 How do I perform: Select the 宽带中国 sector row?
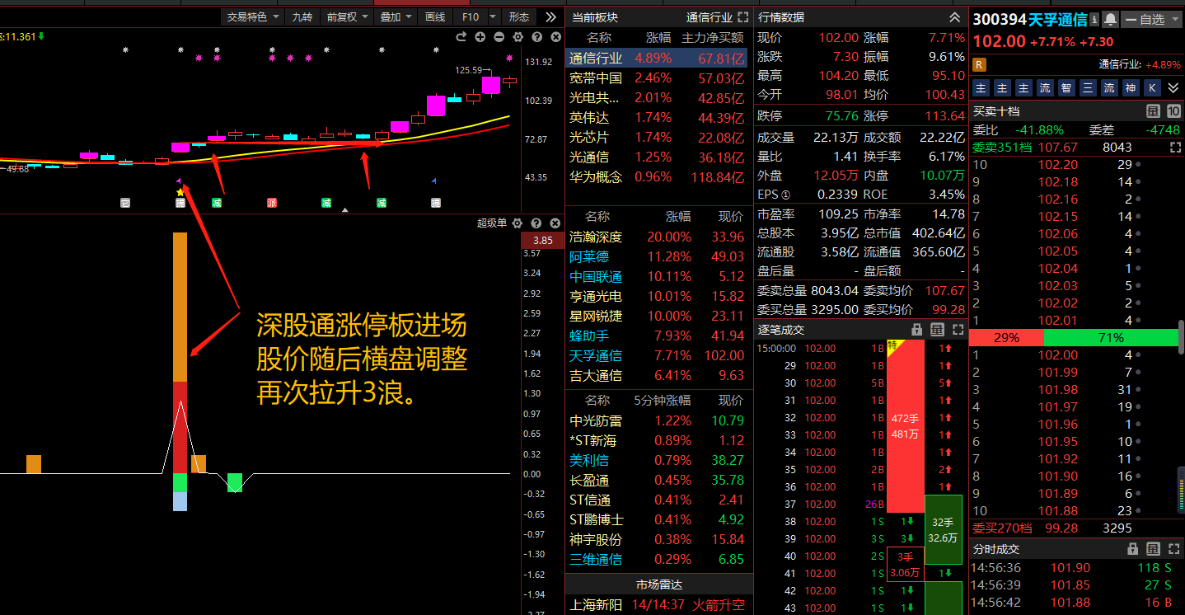658,78
